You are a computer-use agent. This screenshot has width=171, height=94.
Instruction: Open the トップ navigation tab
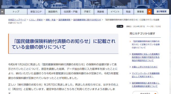coord(16,12)
